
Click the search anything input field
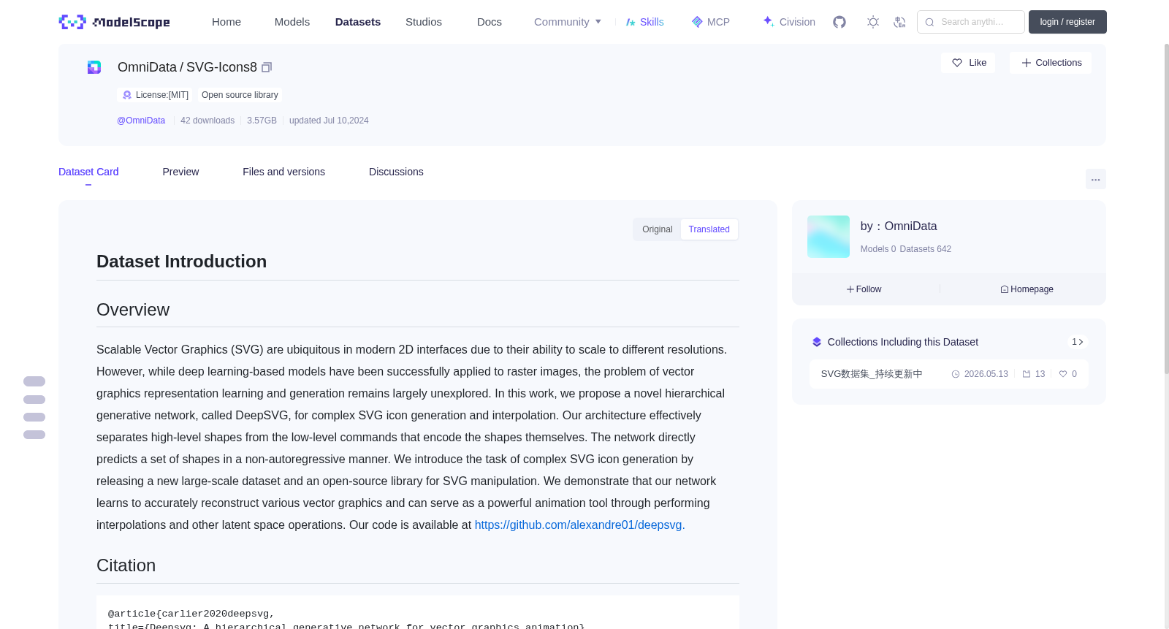coord(971,22)
